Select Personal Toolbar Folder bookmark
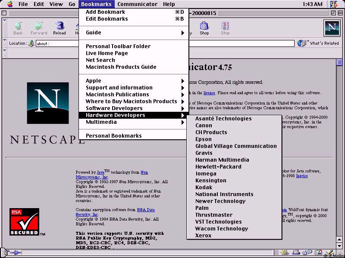Screen dimensions: 345x258 click(134, 46)
